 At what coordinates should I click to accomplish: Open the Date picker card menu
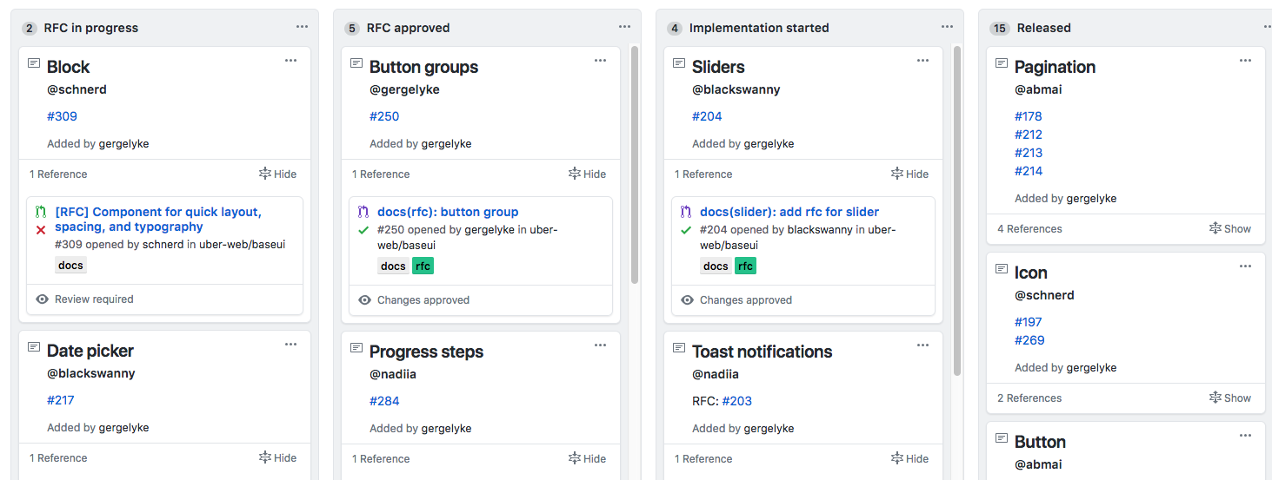290,345
